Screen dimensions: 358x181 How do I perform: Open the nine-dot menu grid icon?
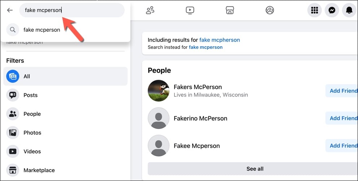pyautogui.click(x=314, y=10)
